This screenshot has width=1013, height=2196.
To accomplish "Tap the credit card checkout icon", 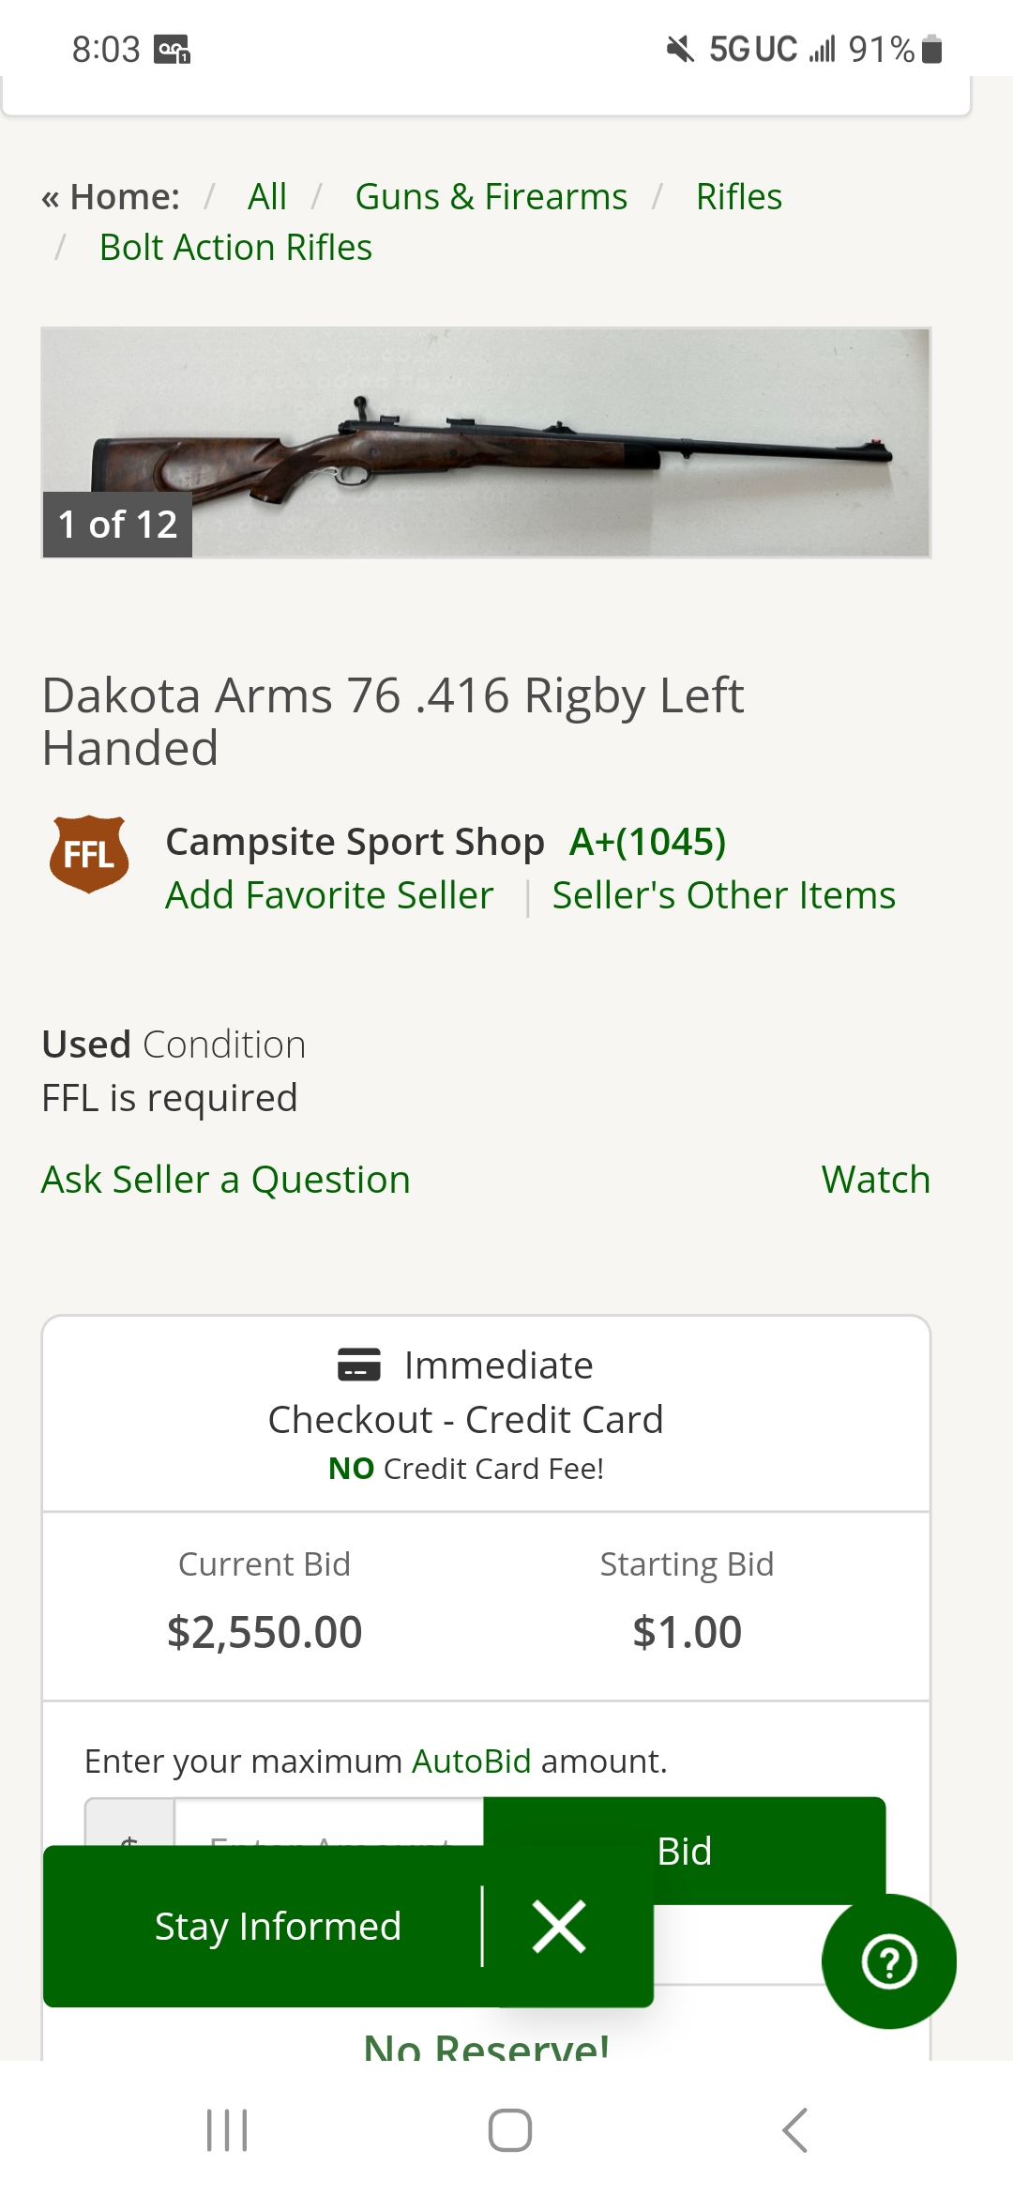I will (359, 1365).
